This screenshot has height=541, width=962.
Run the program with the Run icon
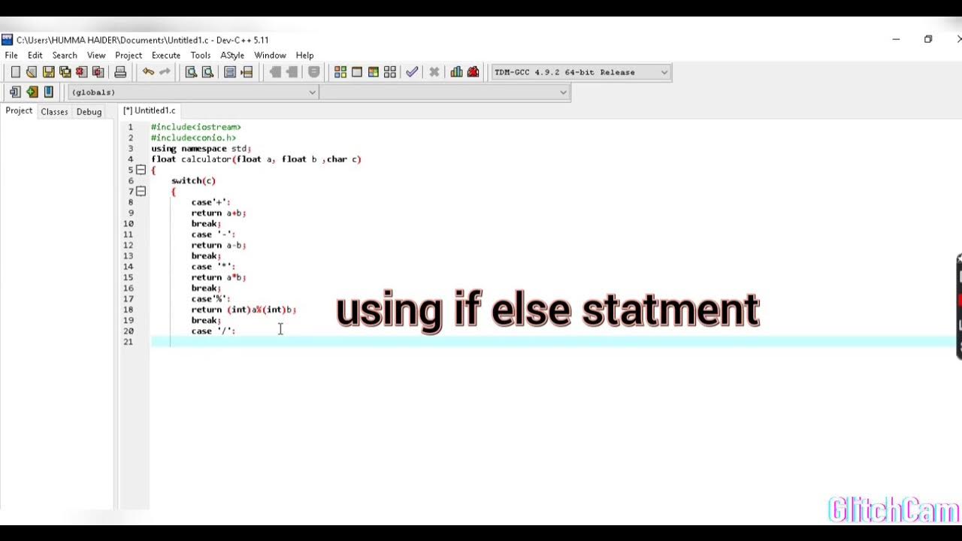[357, 72]
